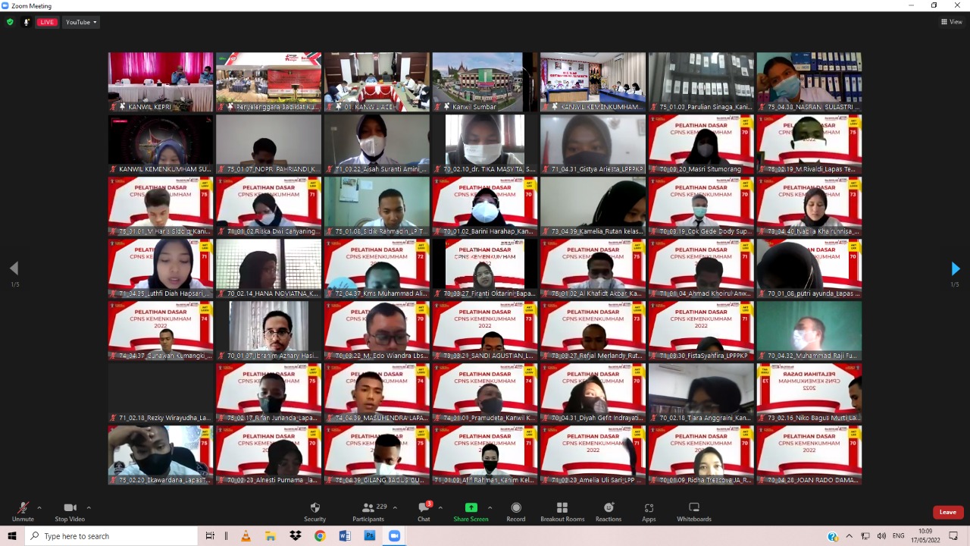Go to next page of participants
The height and width of the screenshot is (546, 970).
(x=955, y=268)
